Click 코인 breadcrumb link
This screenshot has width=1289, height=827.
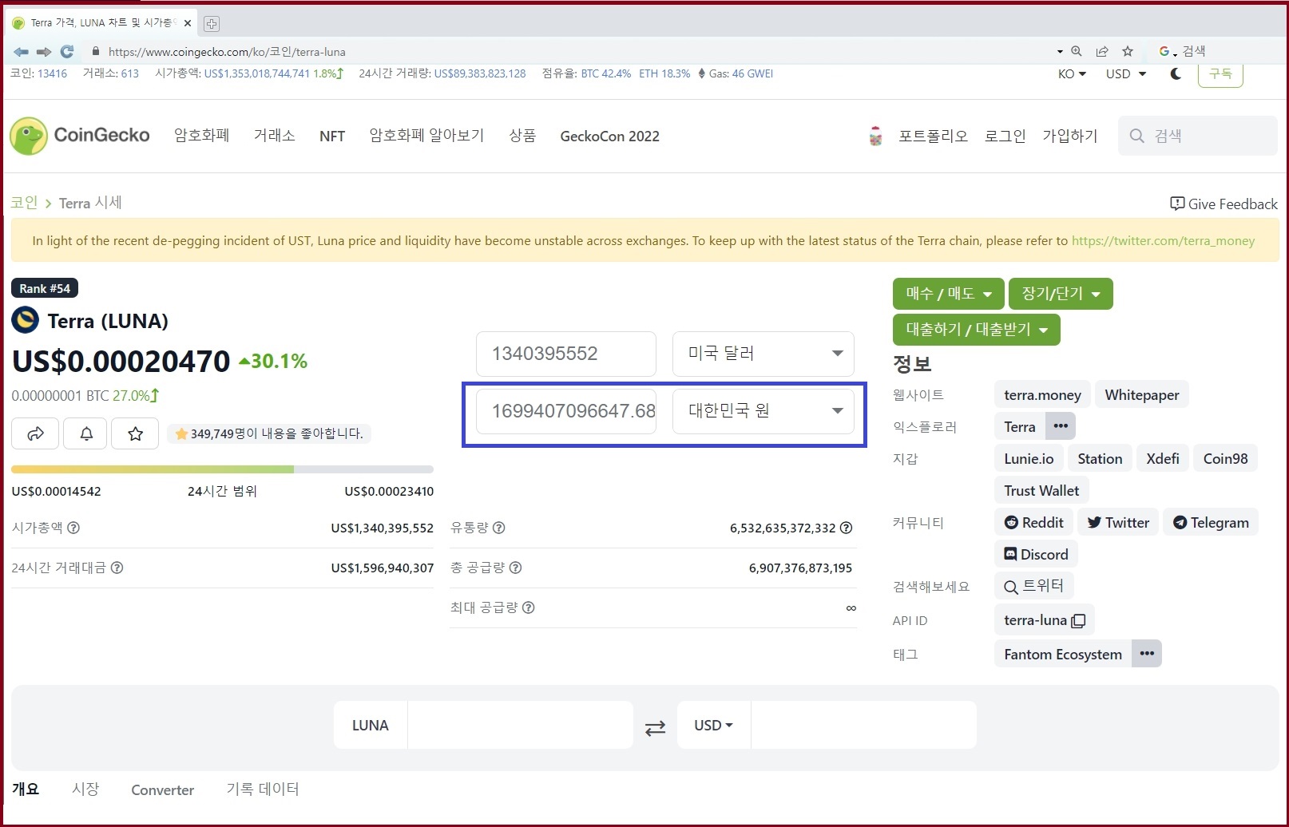[x=24, y=203]
